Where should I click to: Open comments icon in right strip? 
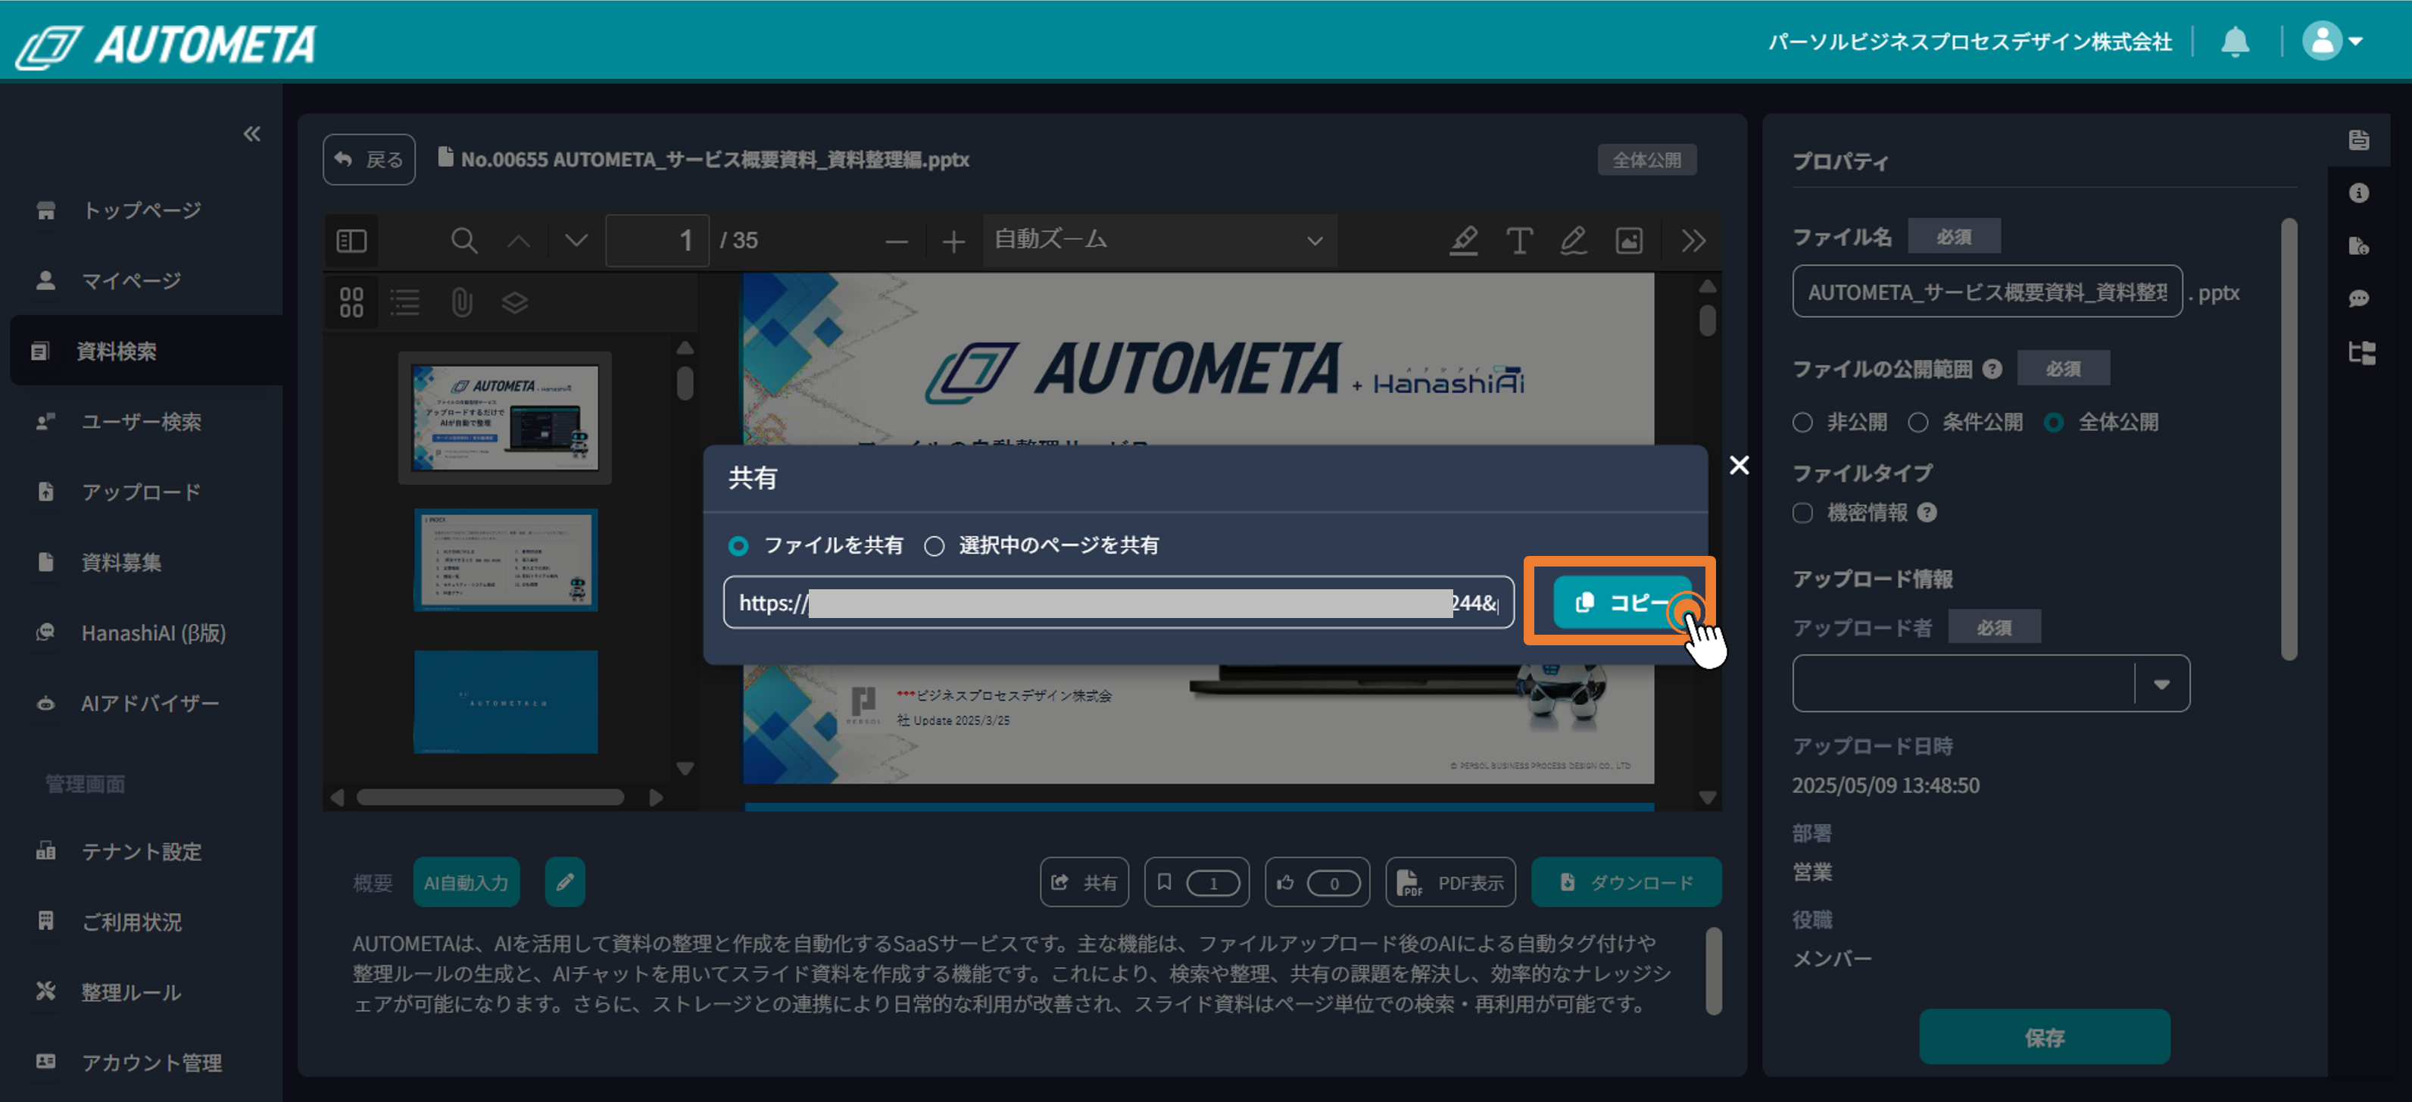click(x=2359, y=298)
